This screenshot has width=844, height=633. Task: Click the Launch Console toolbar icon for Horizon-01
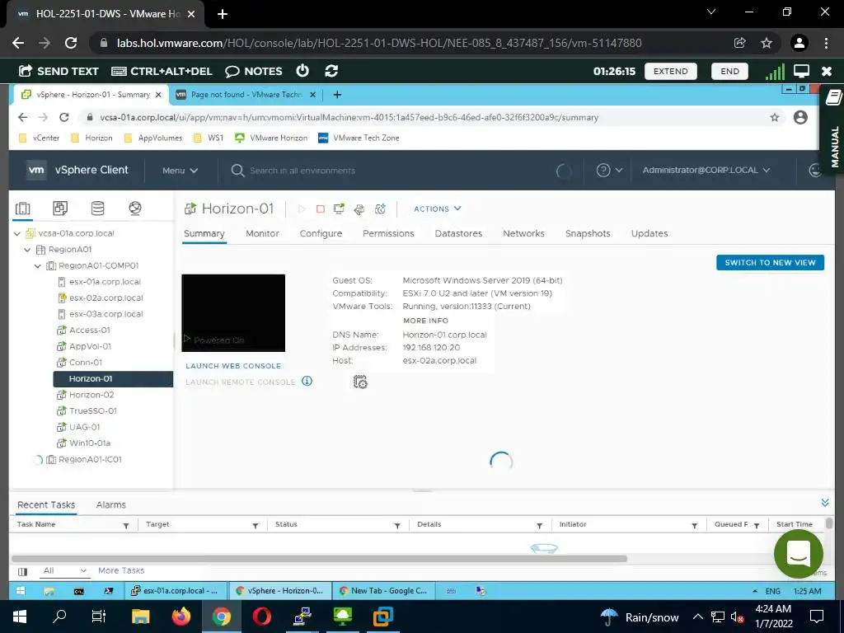pyautogui.click(x=339, y=209)
